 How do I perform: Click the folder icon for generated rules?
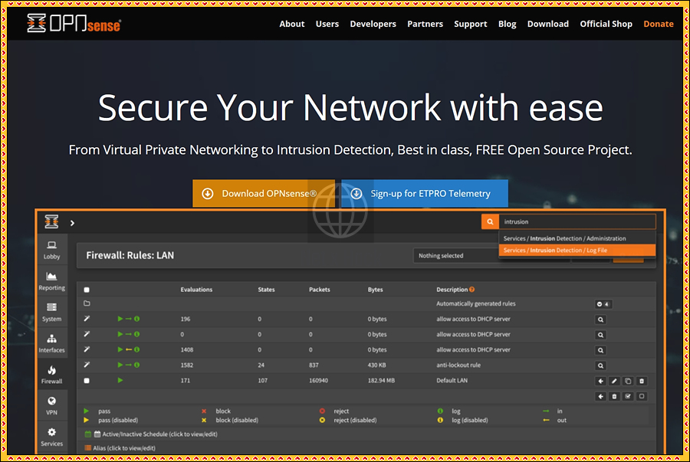87,303
